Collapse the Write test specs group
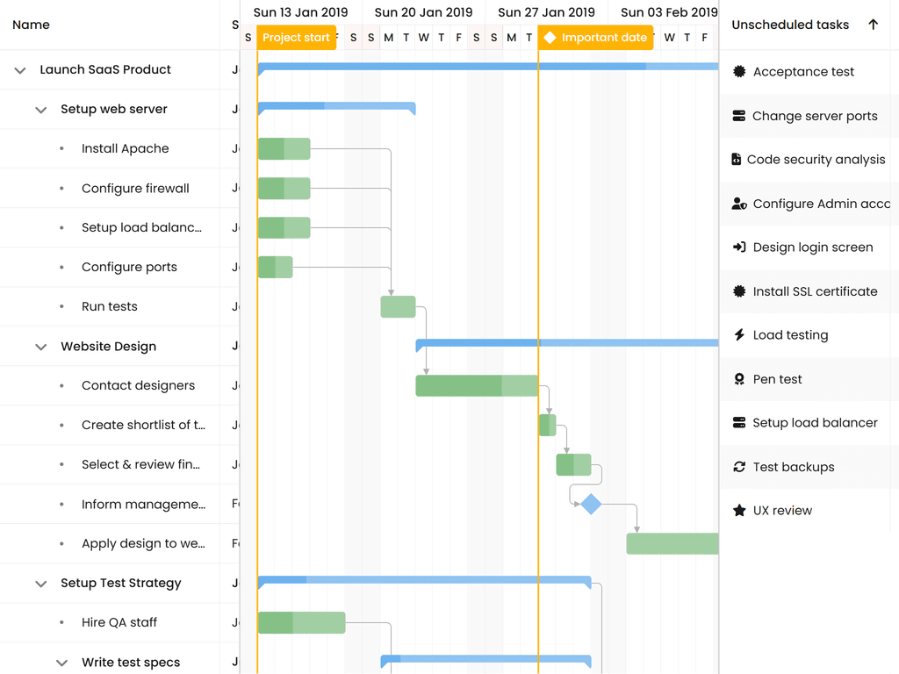 tap(61, 663)
